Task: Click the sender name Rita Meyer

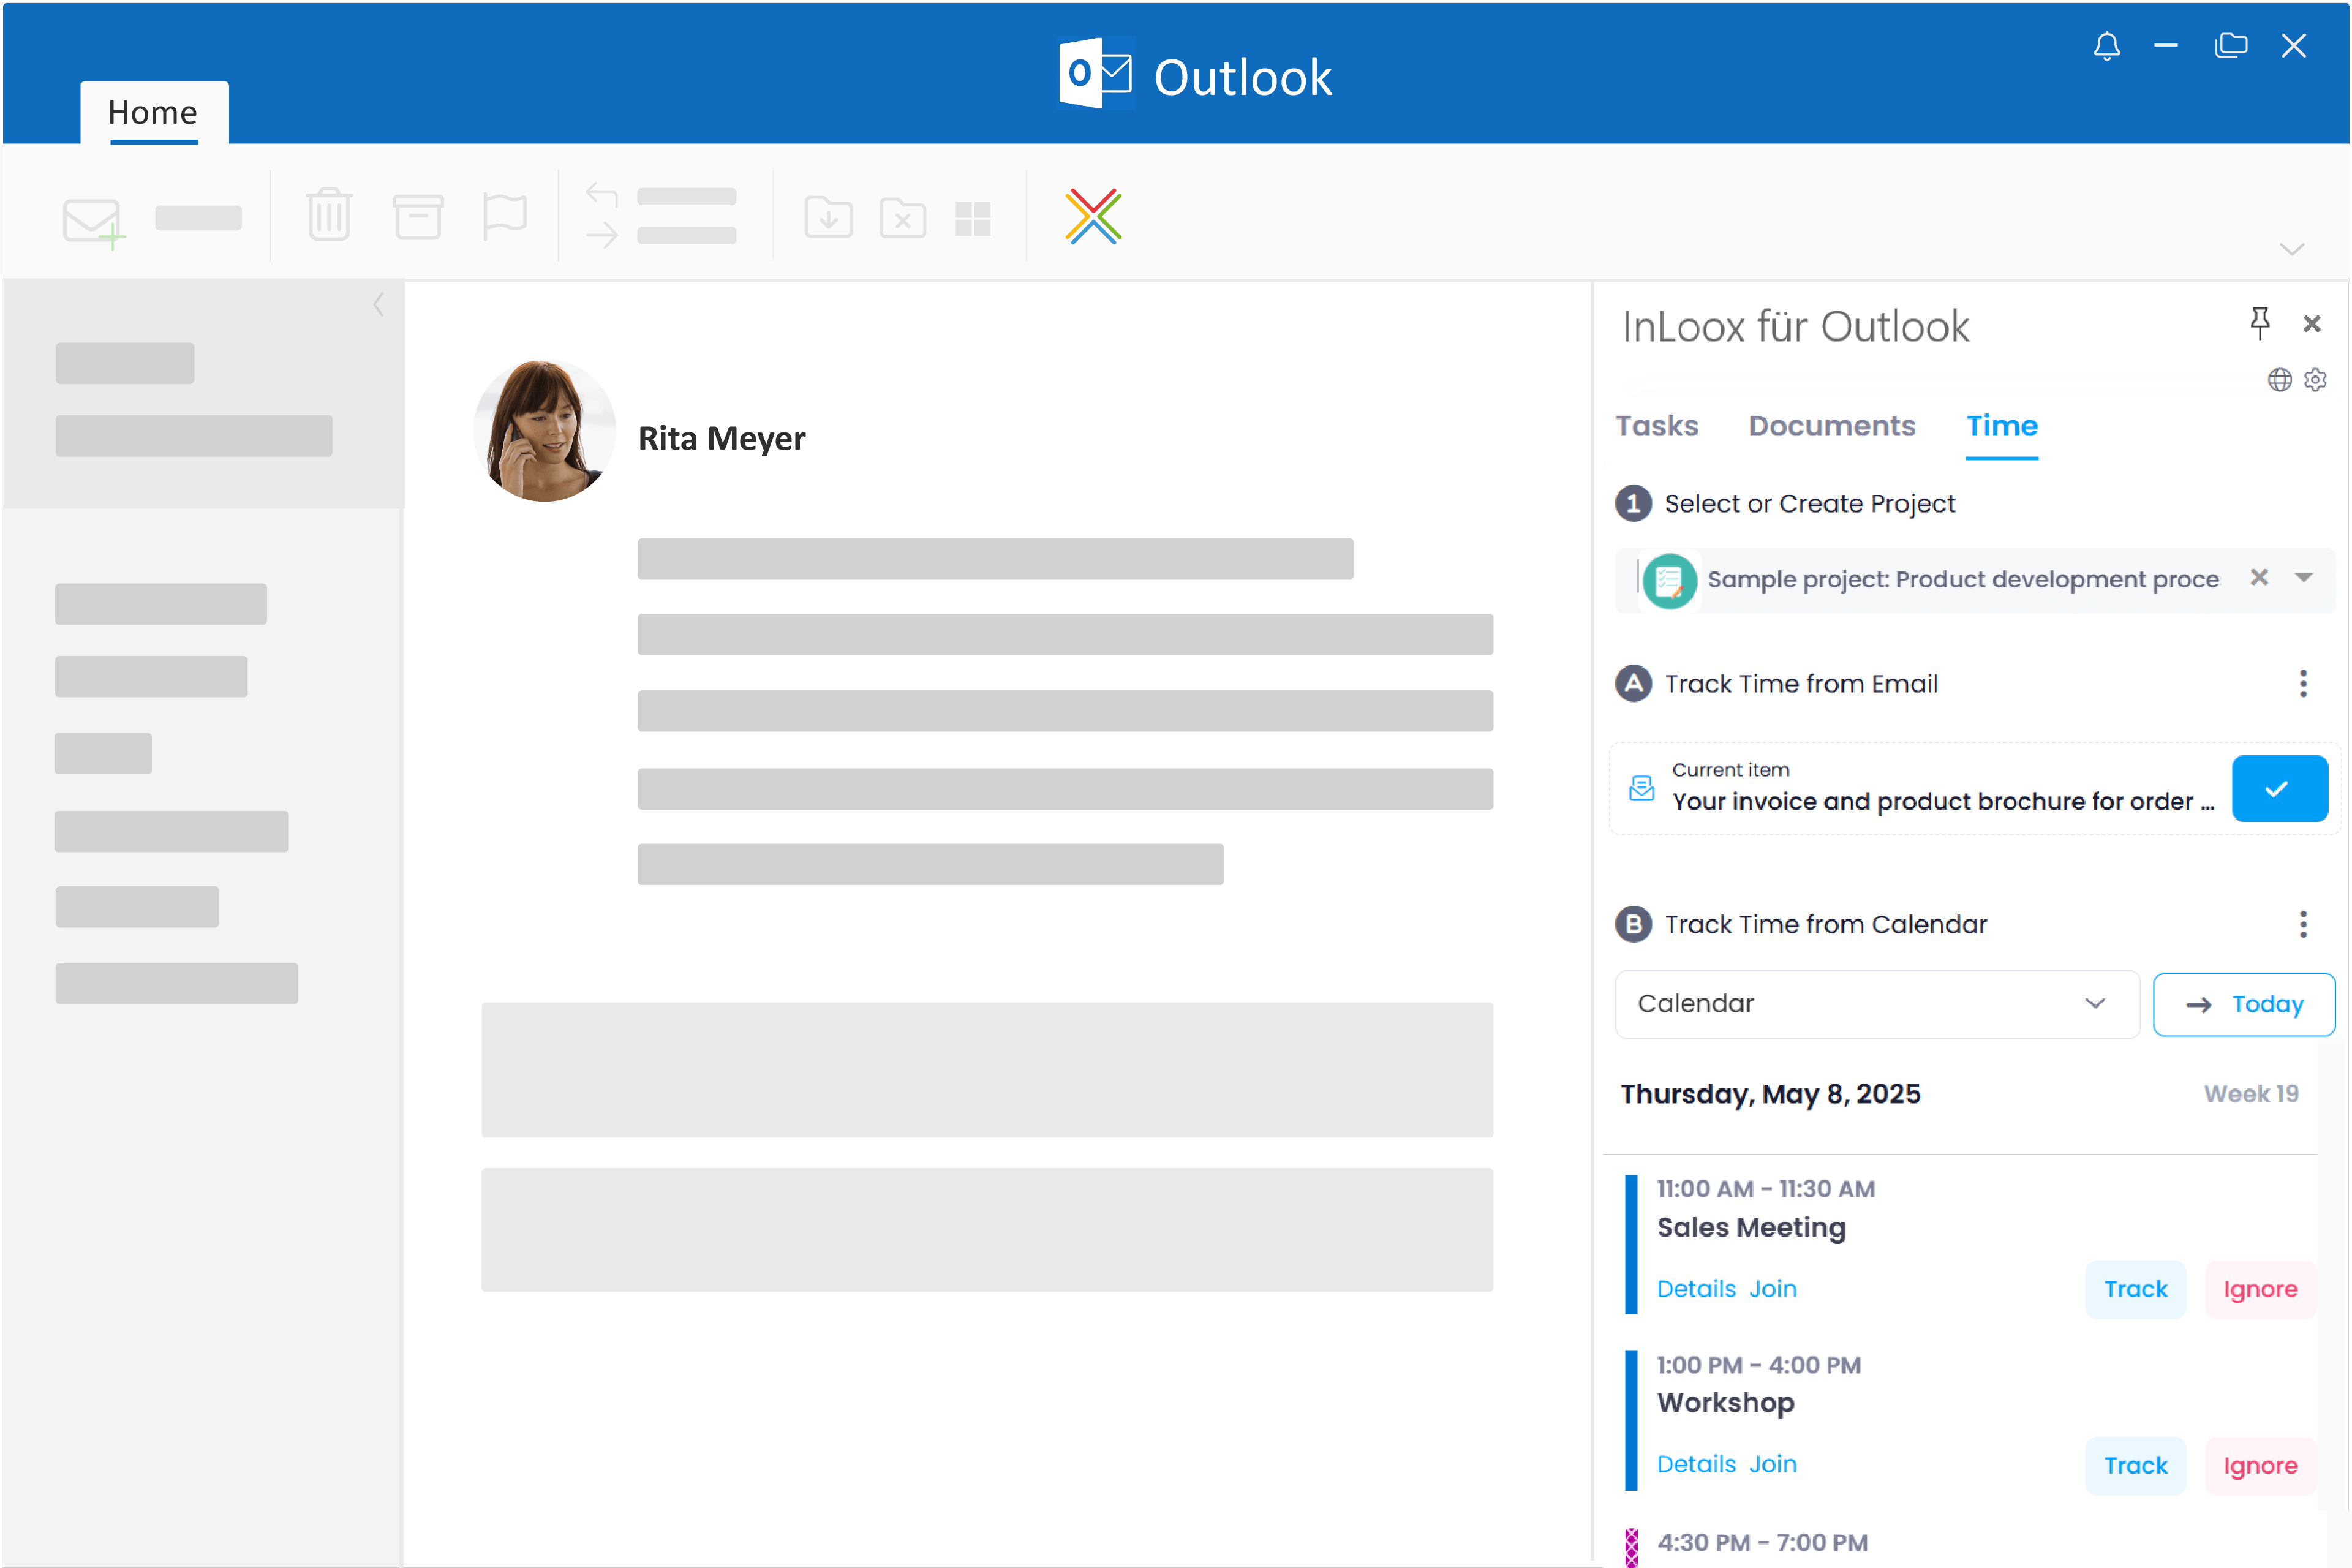Action: [721, 439]
